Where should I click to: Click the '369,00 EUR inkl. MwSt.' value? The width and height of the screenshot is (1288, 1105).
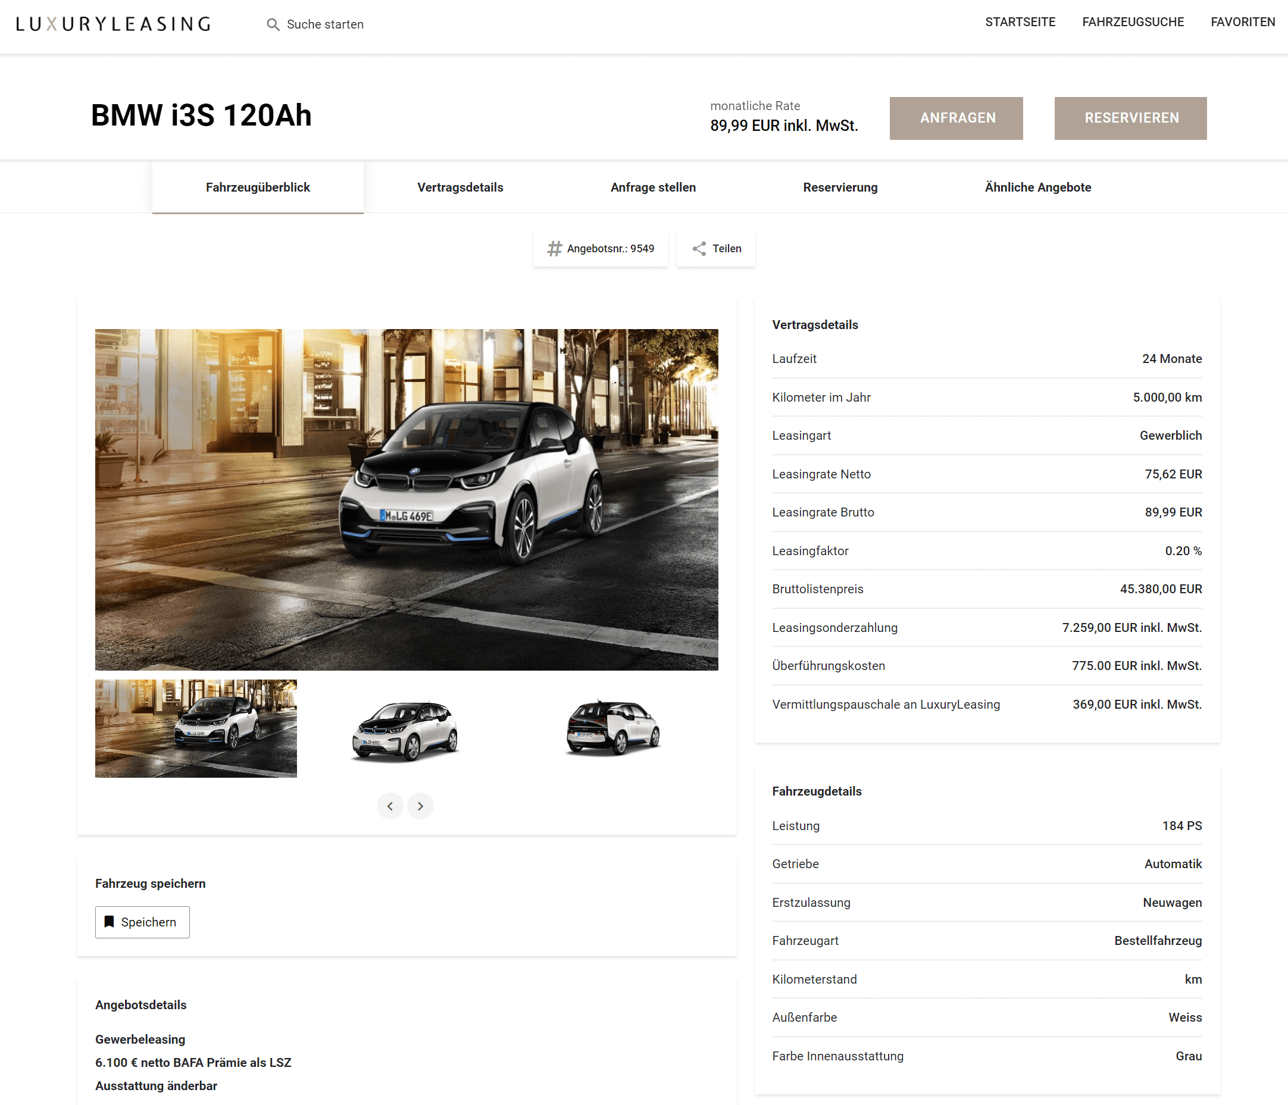(x=1137, y=704)
